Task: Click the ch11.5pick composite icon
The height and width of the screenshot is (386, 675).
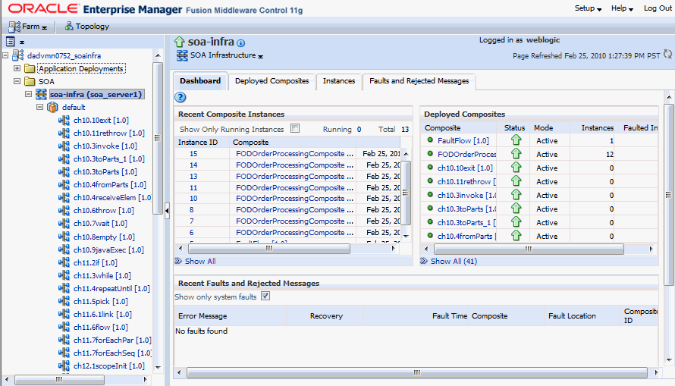Action: 64,301
